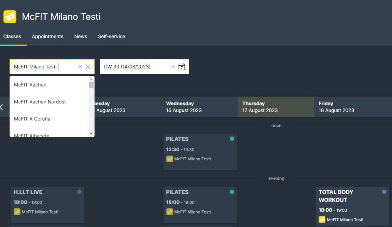392x227 pixels.
Task: Open the News tab
Action: pos(81,36)
